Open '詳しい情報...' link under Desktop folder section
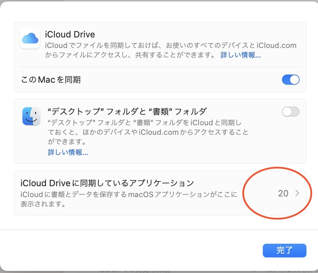Image resolution: width=318 pixels, height=273 pixels. click(68, 152)
